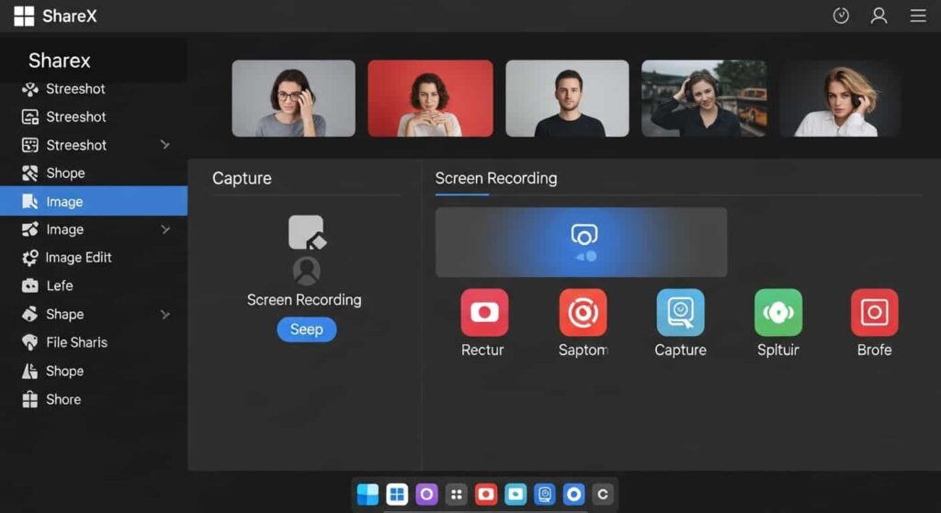Click the Capture panel heading
Screen dimensions: 941x513
click(x=242, y=179)
